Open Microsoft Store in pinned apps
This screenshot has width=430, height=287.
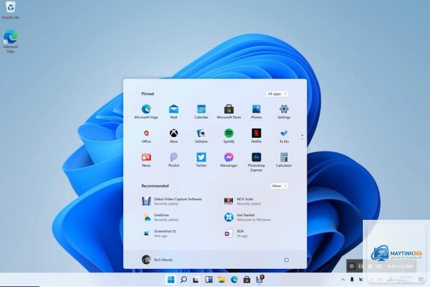[229, 112]
